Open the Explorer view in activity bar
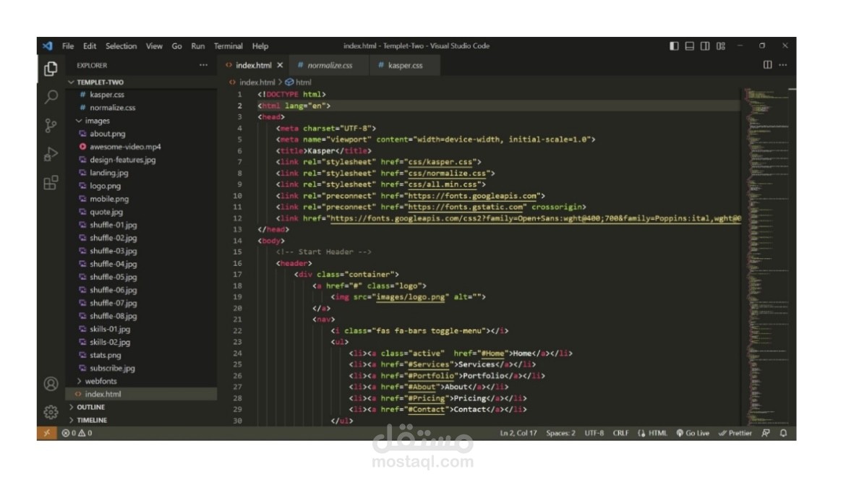Screen dimensions: 846x480 click(x=51, y=69)
